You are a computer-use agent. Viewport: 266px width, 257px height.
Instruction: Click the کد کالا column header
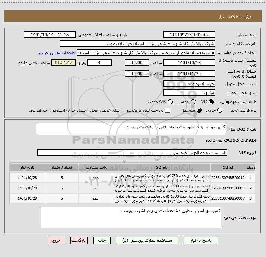pos(228,168)
